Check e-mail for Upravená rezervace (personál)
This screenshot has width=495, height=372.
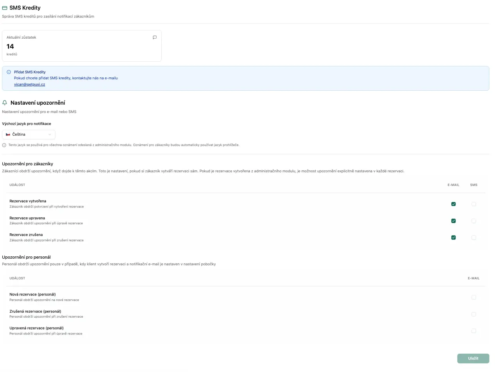pyautogui.click(x=474, y=331)
